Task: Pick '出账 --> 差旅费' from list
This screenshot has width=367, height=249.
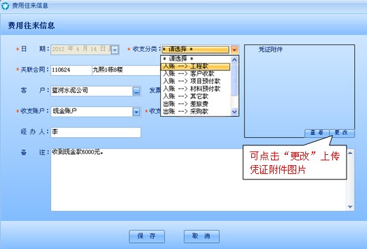Action: (x=195, y=104)
